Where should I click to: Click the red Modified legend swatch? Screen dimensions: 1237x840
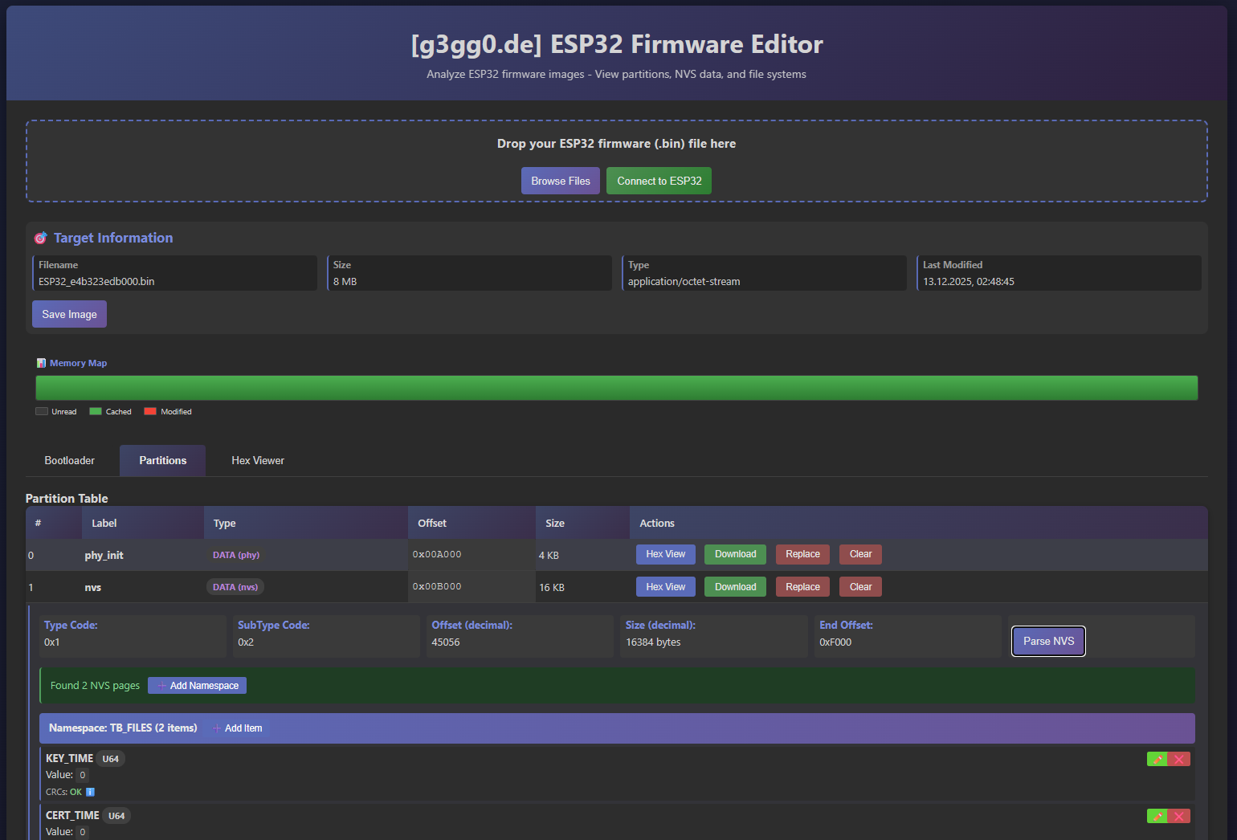tap(150, 411)
